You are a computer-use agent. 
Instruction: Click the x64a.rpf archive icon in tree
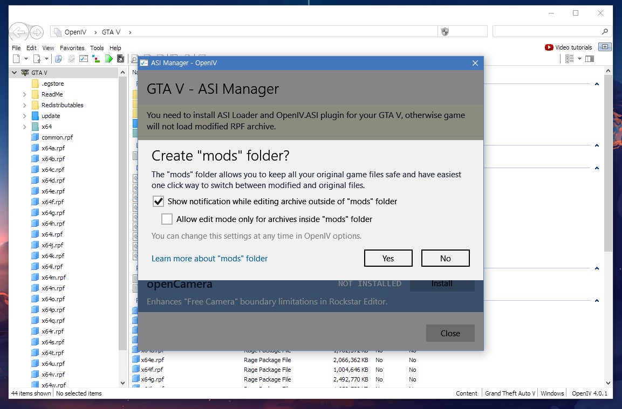(x=35, y=148)
